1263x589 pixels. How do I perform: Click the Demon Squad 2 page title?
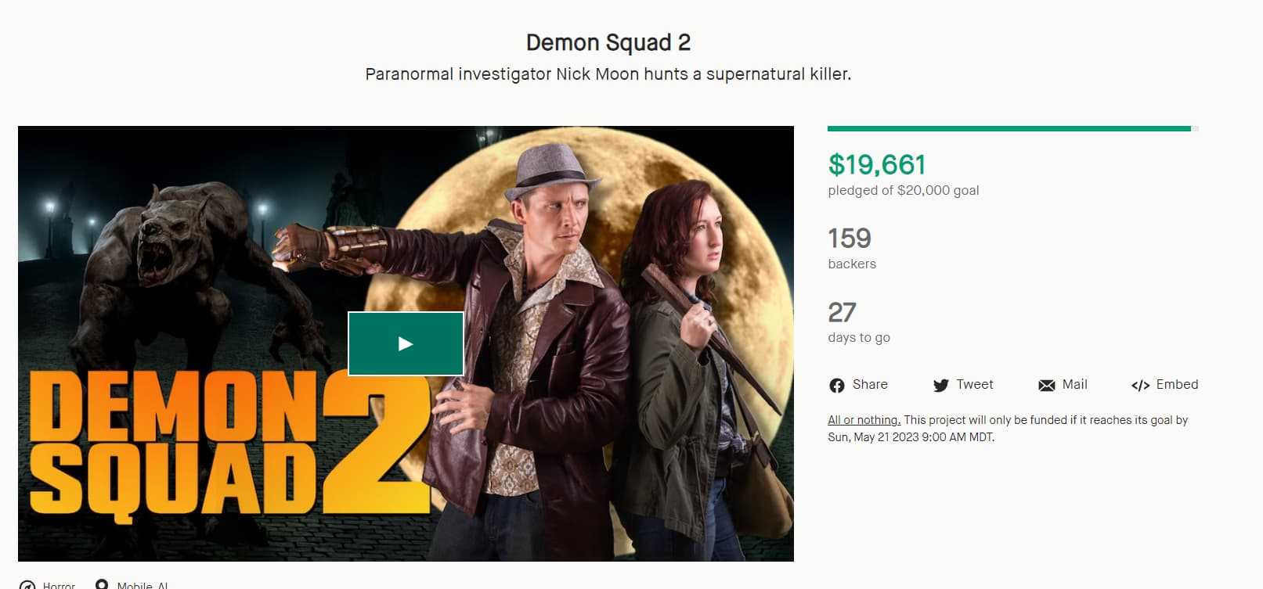coord(608,42)
